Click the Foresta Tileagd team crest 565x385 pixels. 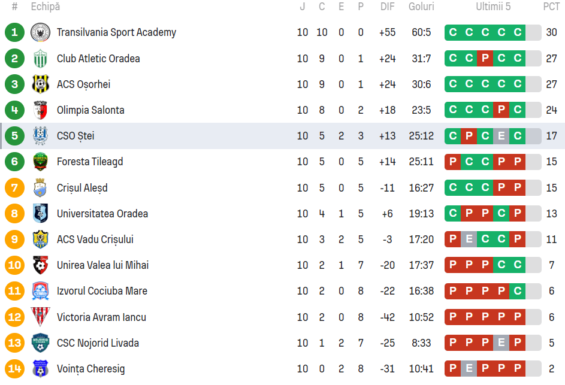(x=40, y=162)
